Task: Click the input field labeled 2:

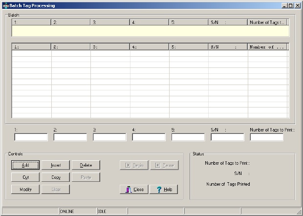Action: (x=70, y=137)
